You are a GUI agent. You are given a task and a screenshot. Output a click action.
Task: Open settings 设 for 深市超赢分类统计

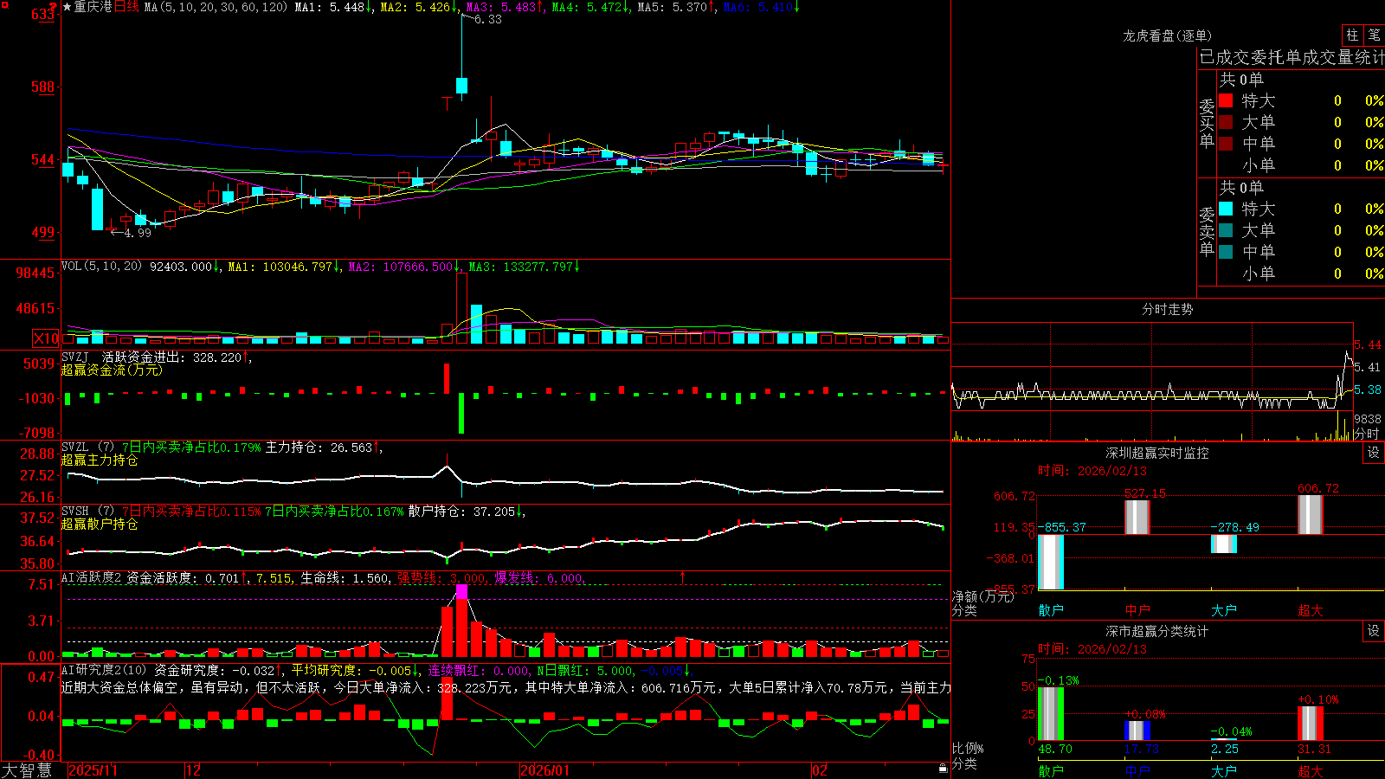click(x=1374, y=631)
